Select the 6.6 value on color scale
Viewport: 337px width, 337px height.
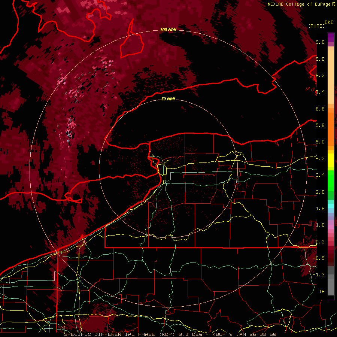pos(320,109)
